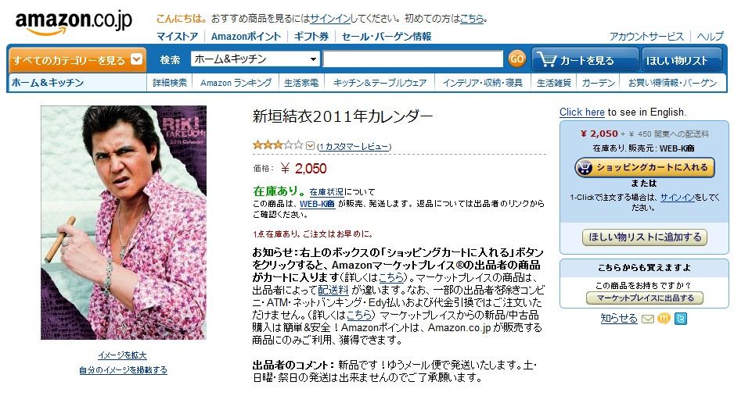The width and height of the screenshot is (734, 396).
Task: Share via the orange mixi icon
Action: (x=664, y=319)
